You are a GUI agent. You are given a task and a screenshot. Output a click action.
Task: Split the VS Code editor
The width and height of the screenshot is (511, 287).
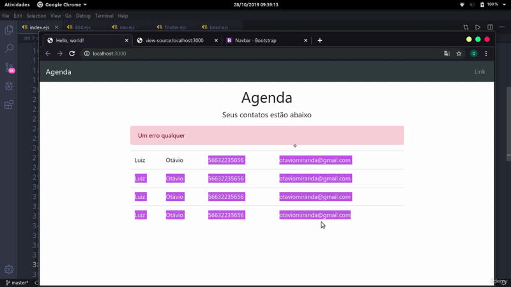pos(490,27)
